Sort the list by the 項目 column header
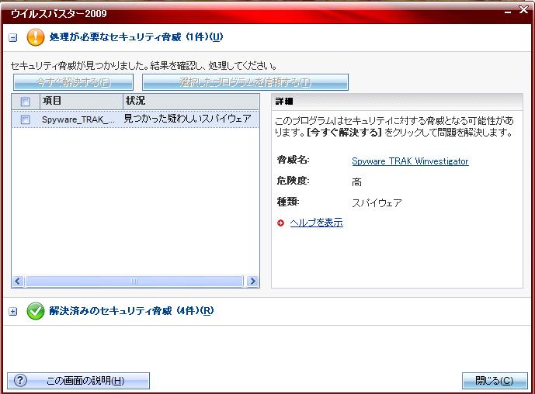 (x=82, y=102)
